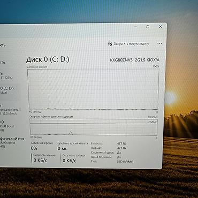Screen dimensions: 198x198
Task: Click the Активное время label above top graph
Action: point(37,67)
